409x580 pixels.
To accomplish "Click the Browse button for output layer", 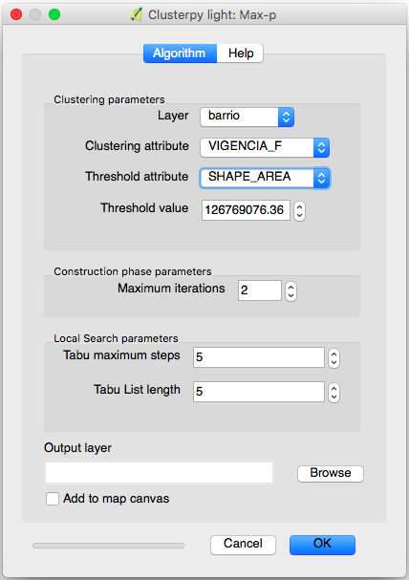I will (331, 474).
